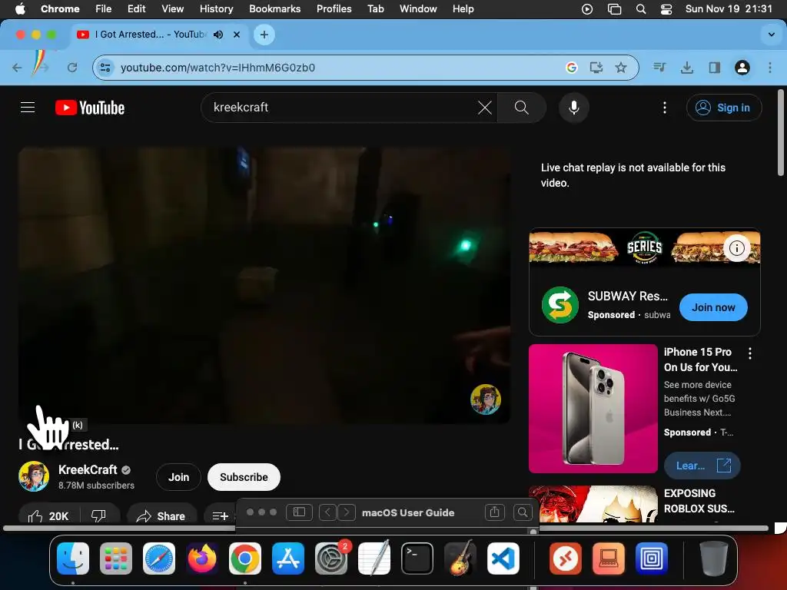Image resolution: width=787 pixels, height=590 pixels.
Task: Click the address bar URL
Action: tap(218, 68)
